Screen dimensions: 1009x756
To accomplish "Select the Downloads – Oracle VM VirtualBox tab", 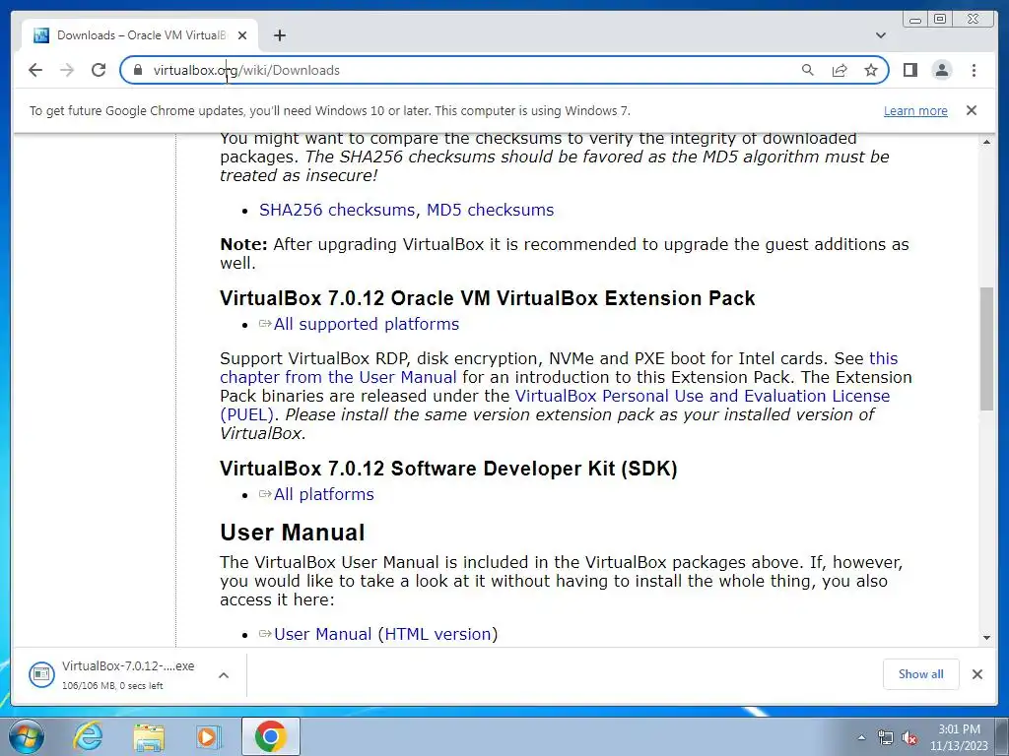I will [x=139, y=35].
